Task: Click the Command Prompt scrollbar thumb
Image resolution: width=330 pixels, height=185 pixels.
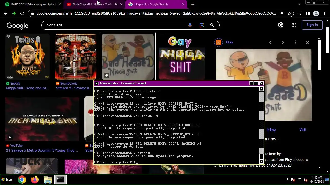Action: pos(261,156)
